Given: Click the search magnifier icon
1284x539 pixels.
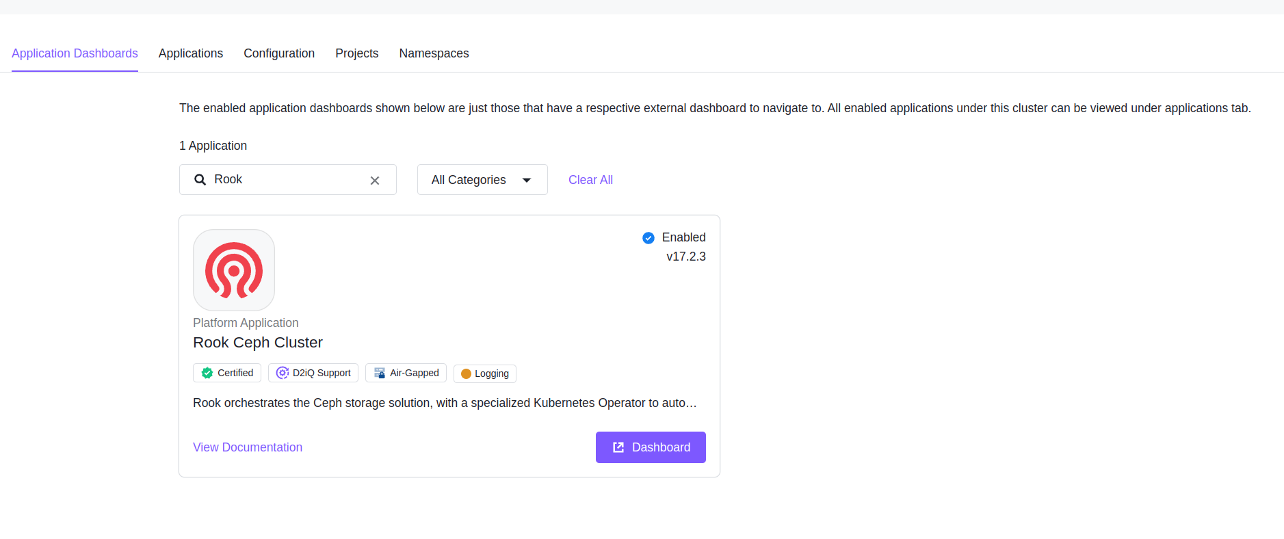Looking at the screenshot, I should coord(200,180).
